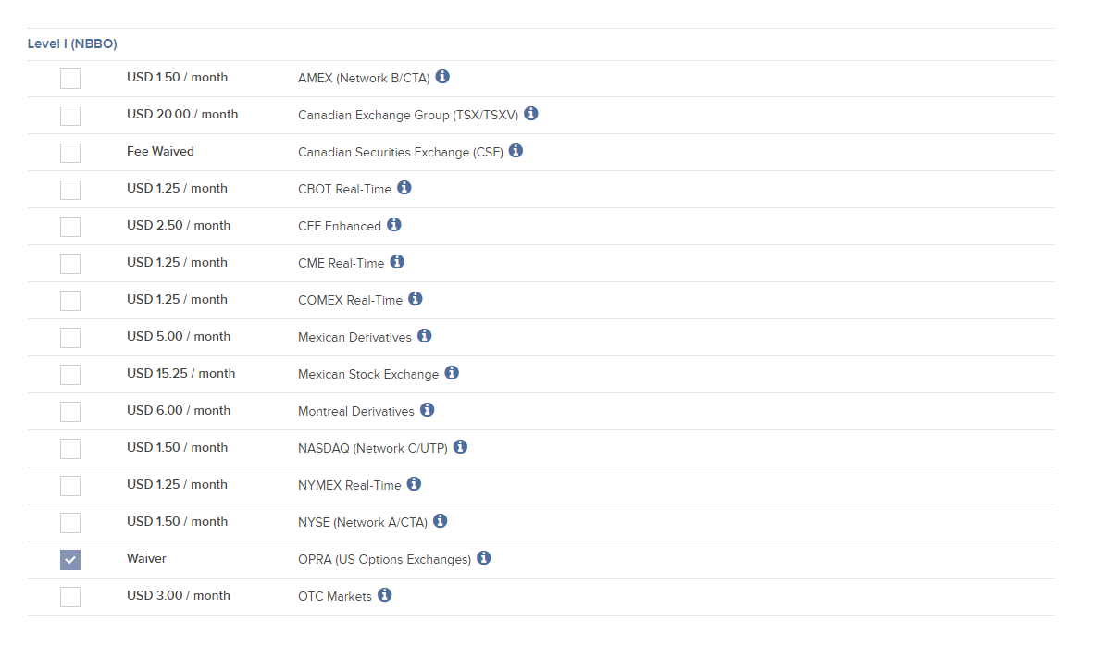Click 'NYSE (Network A/CTA)' text

(x=363, y=522)
